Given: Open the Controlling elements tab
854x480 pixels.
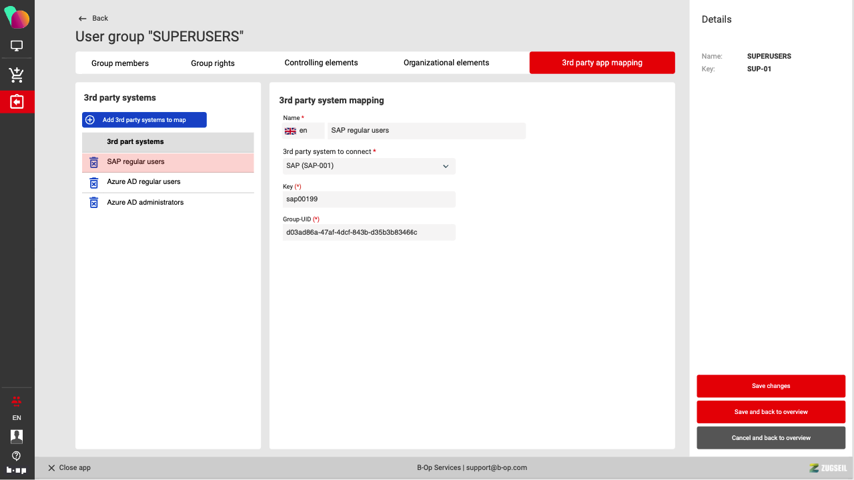Looking at the screenshot, I should point(321,63).
